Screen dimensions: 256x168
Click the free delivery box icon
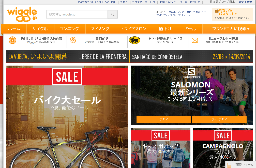(x=73, y=40)
